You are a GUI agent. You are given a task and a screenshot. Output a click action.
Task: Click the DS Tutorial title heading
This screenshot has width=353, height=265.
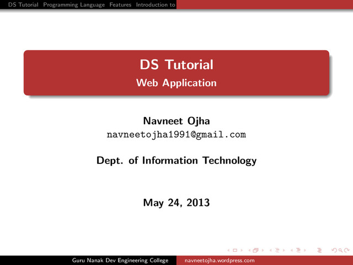click(x=176, y=65)
